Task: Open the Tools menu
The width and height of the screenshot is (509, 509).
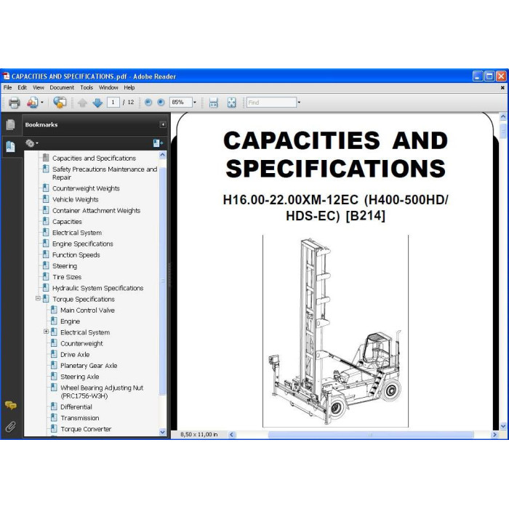Action: (87, 88)
